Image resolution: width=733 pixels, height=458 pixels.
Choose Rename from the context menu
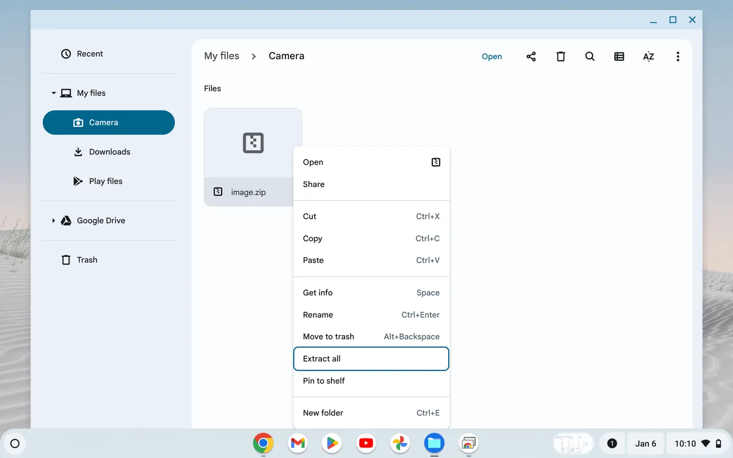tap(371, 315)
